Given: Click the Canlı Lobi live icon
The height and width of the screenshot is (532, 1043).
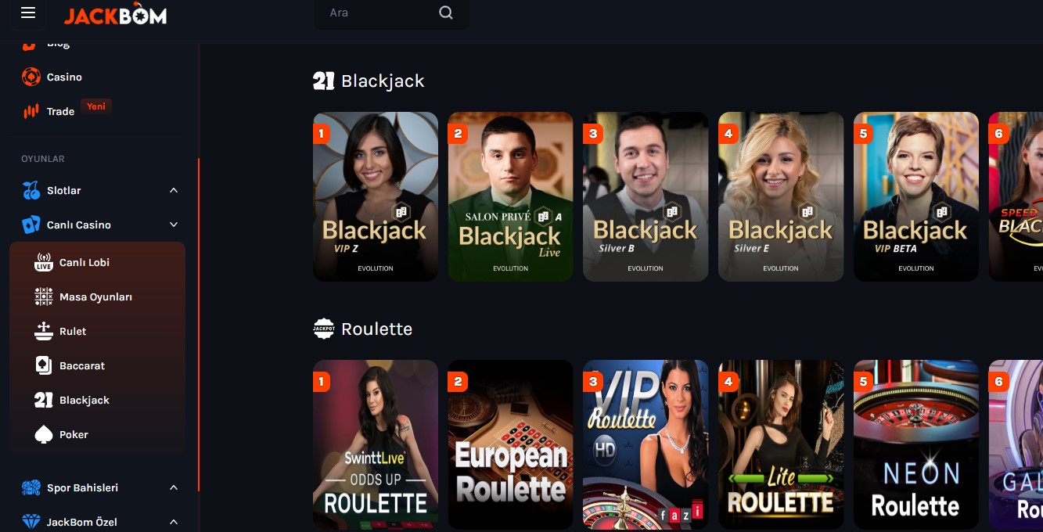Looking at the screenshot, I should [x=44, y=262].
